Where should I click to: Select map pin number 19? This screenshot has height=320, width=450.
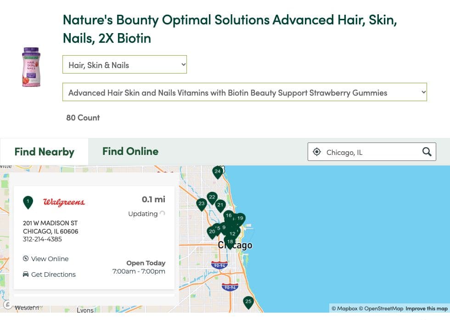point(240,219)
